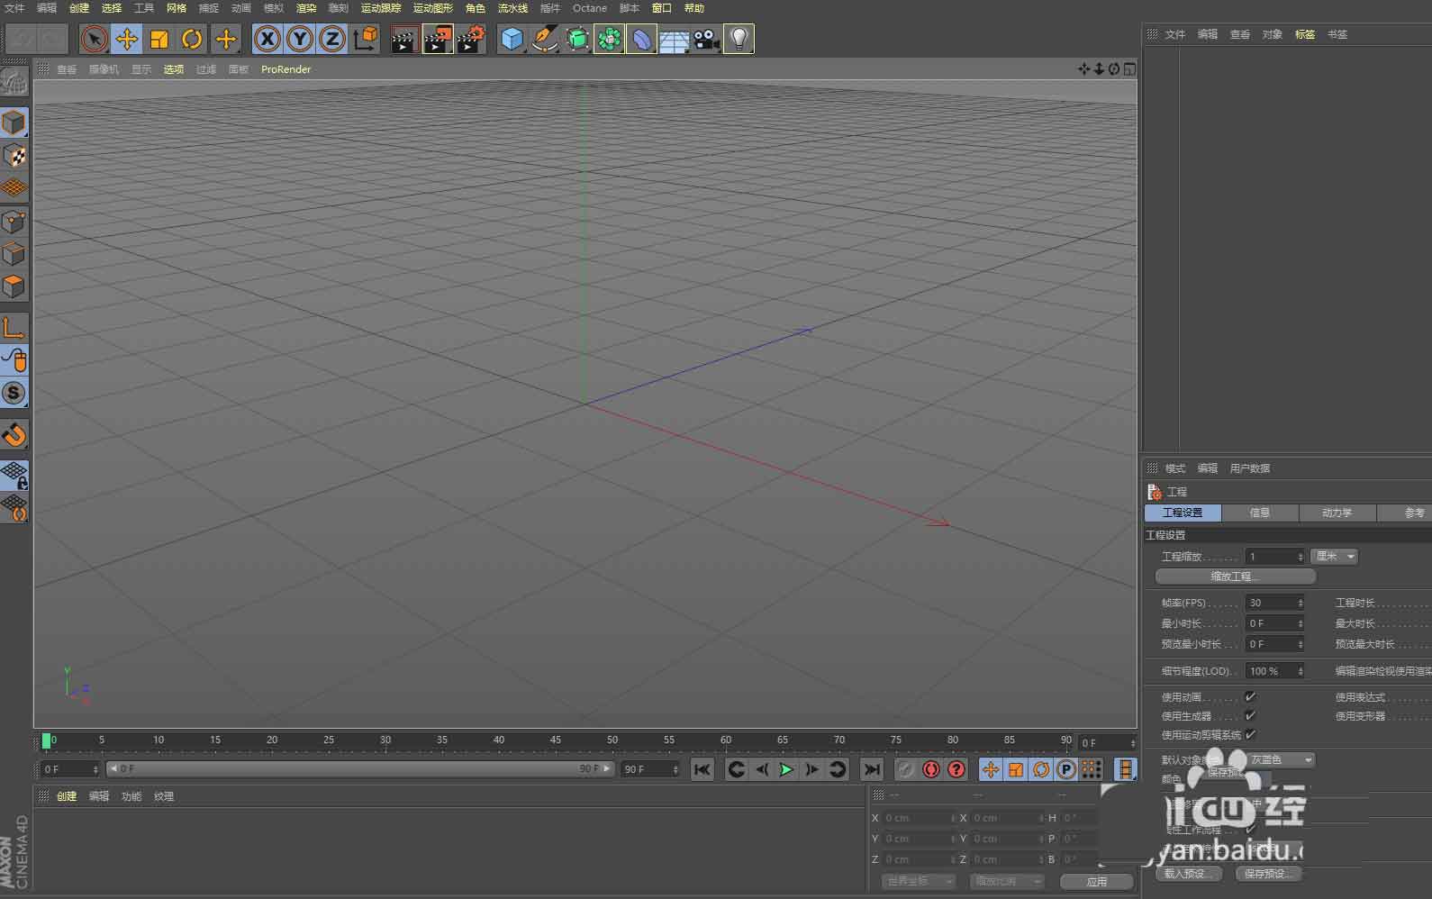Screen dimensions: 1432x899
Task: Click the render to picture viewer icon
Action: tap(438, 39)
